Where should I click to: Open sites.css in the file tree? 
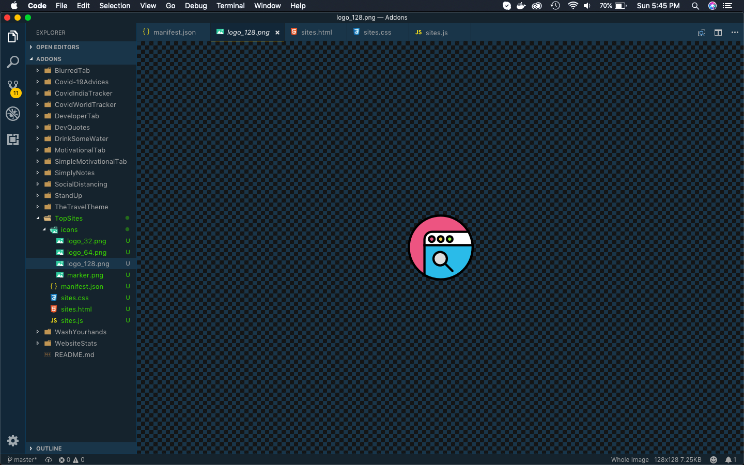(x=81, y=298)
